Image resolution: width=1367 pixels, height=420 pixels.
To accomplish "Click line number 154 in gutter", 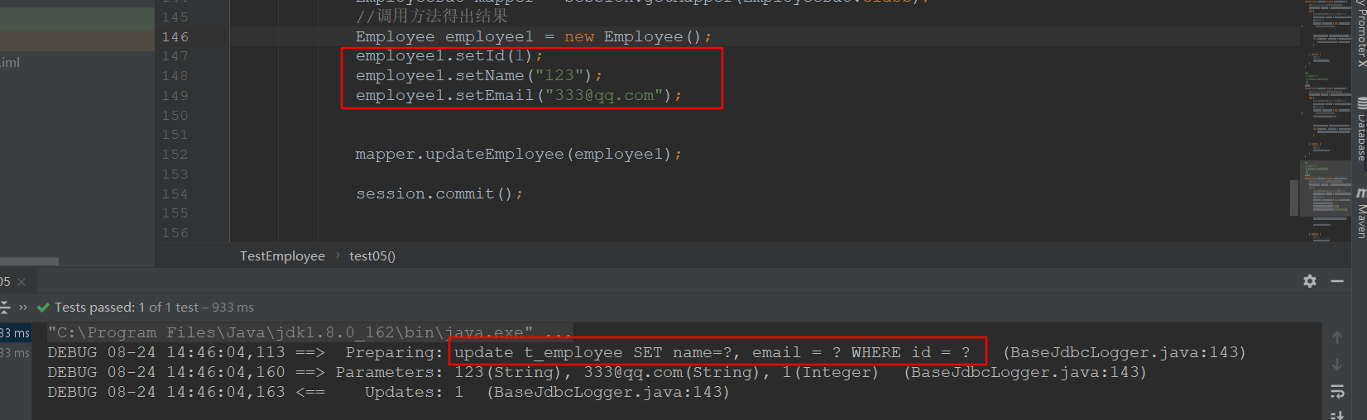I will (x=175, y=194).
